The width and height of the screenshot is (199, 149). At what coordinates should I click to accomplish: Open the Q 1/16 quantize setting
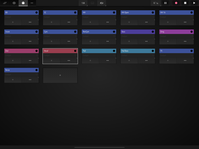(x=156, y=3)
